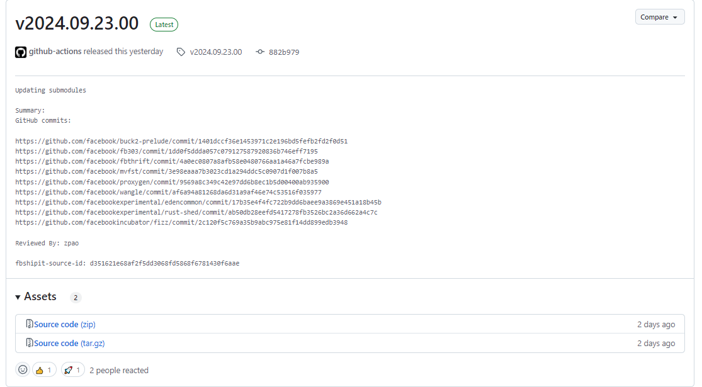Click the fizz commit URL
The image size is (702, 387).
(x=181, y=222)
